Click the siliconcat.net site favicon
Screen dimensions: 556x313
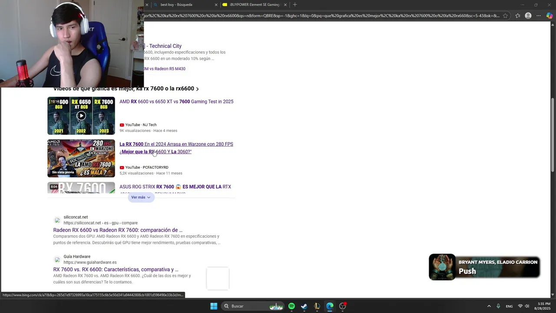57,220
